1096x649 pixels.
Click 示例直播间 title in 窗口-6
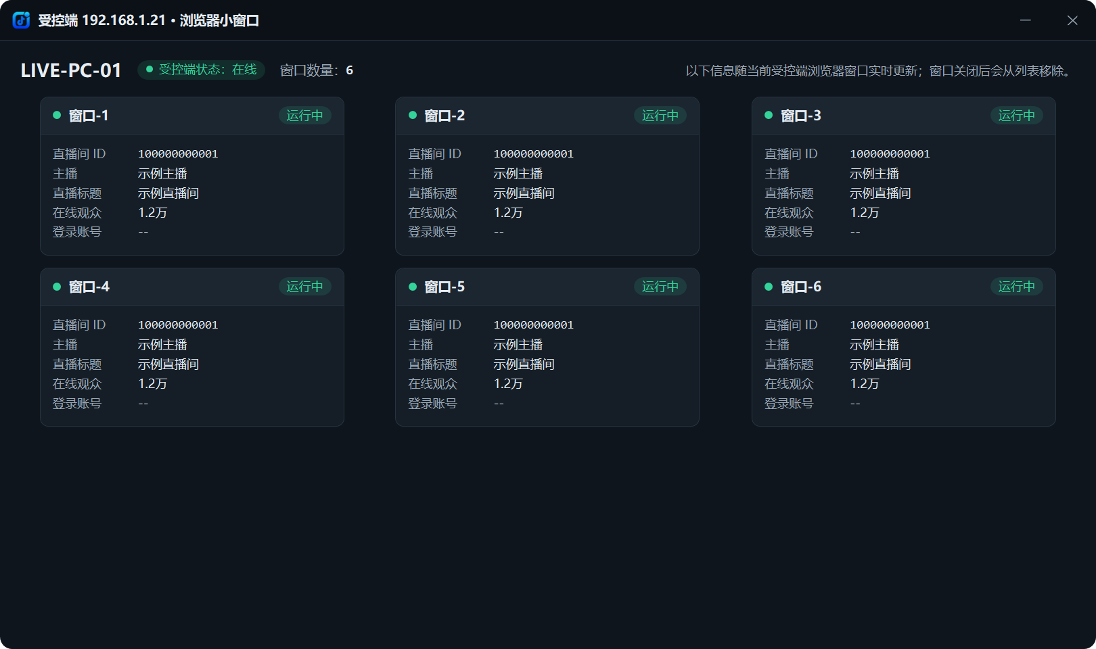881,364
